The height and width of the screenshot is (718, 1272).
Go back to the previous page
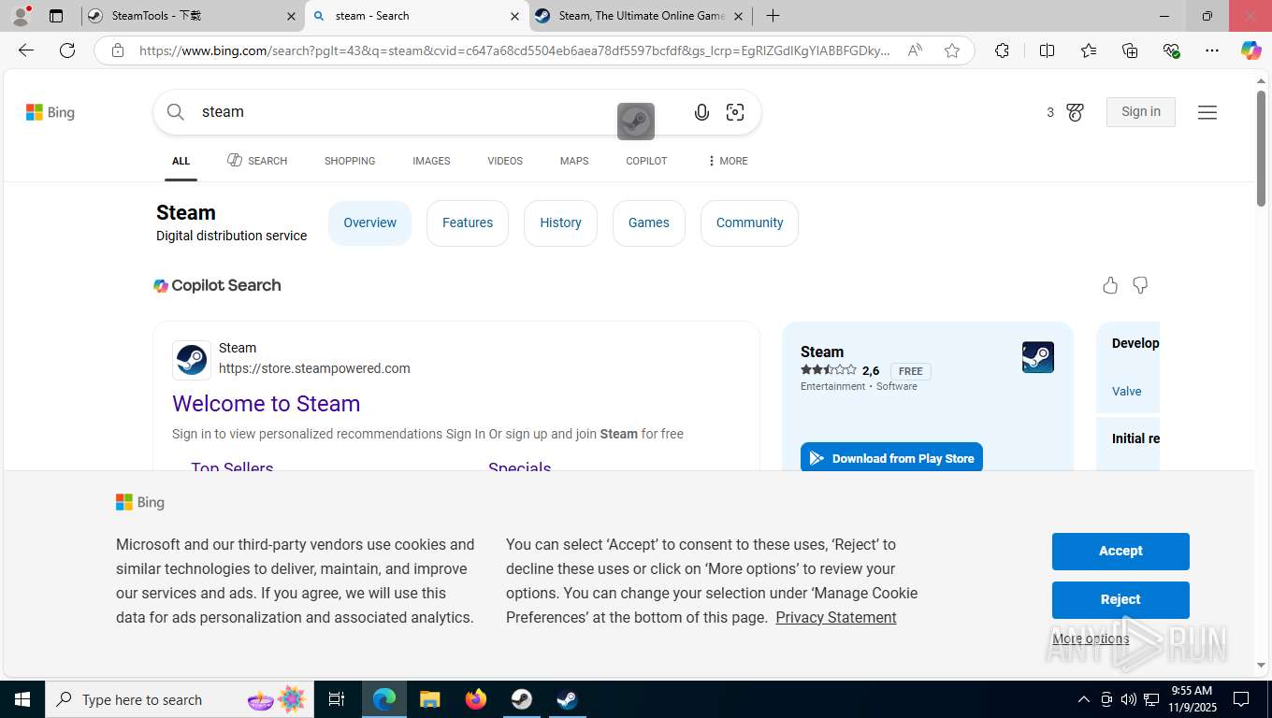pyautogui.click(x=26, y=50)
